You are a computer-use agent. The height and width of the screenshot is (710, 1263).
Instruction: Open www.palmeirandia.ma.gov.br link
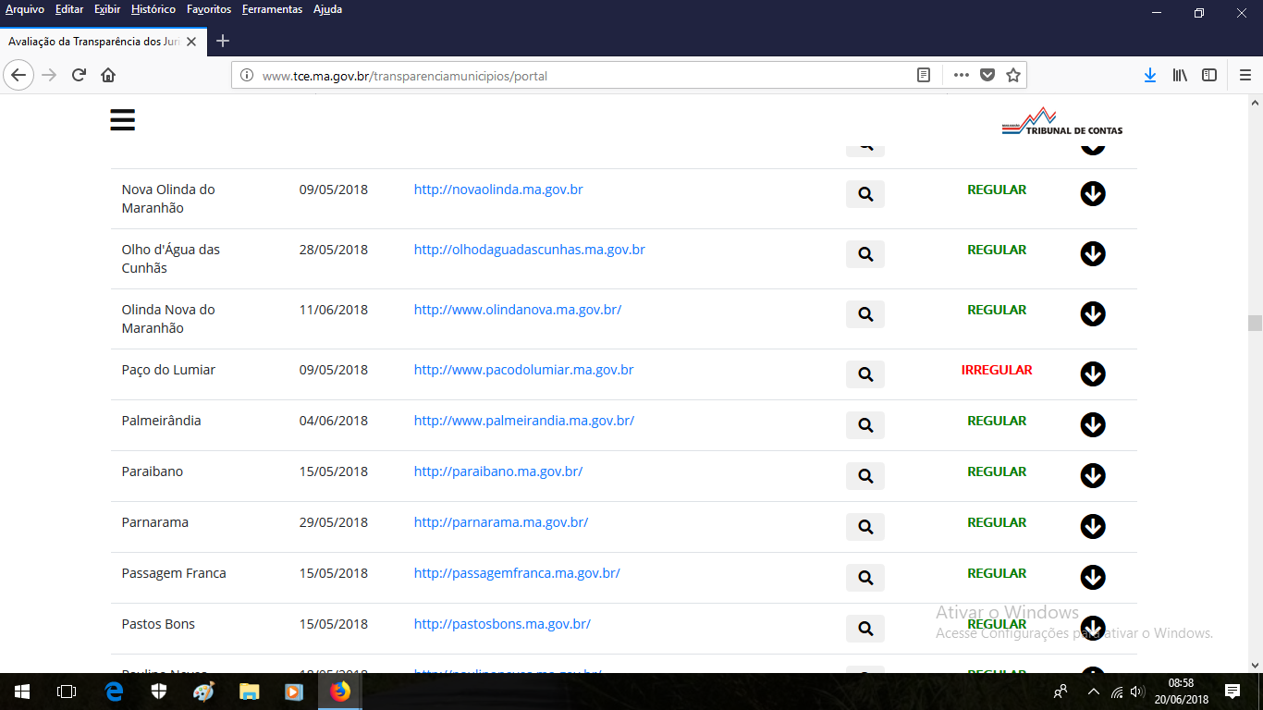point(524,421)
